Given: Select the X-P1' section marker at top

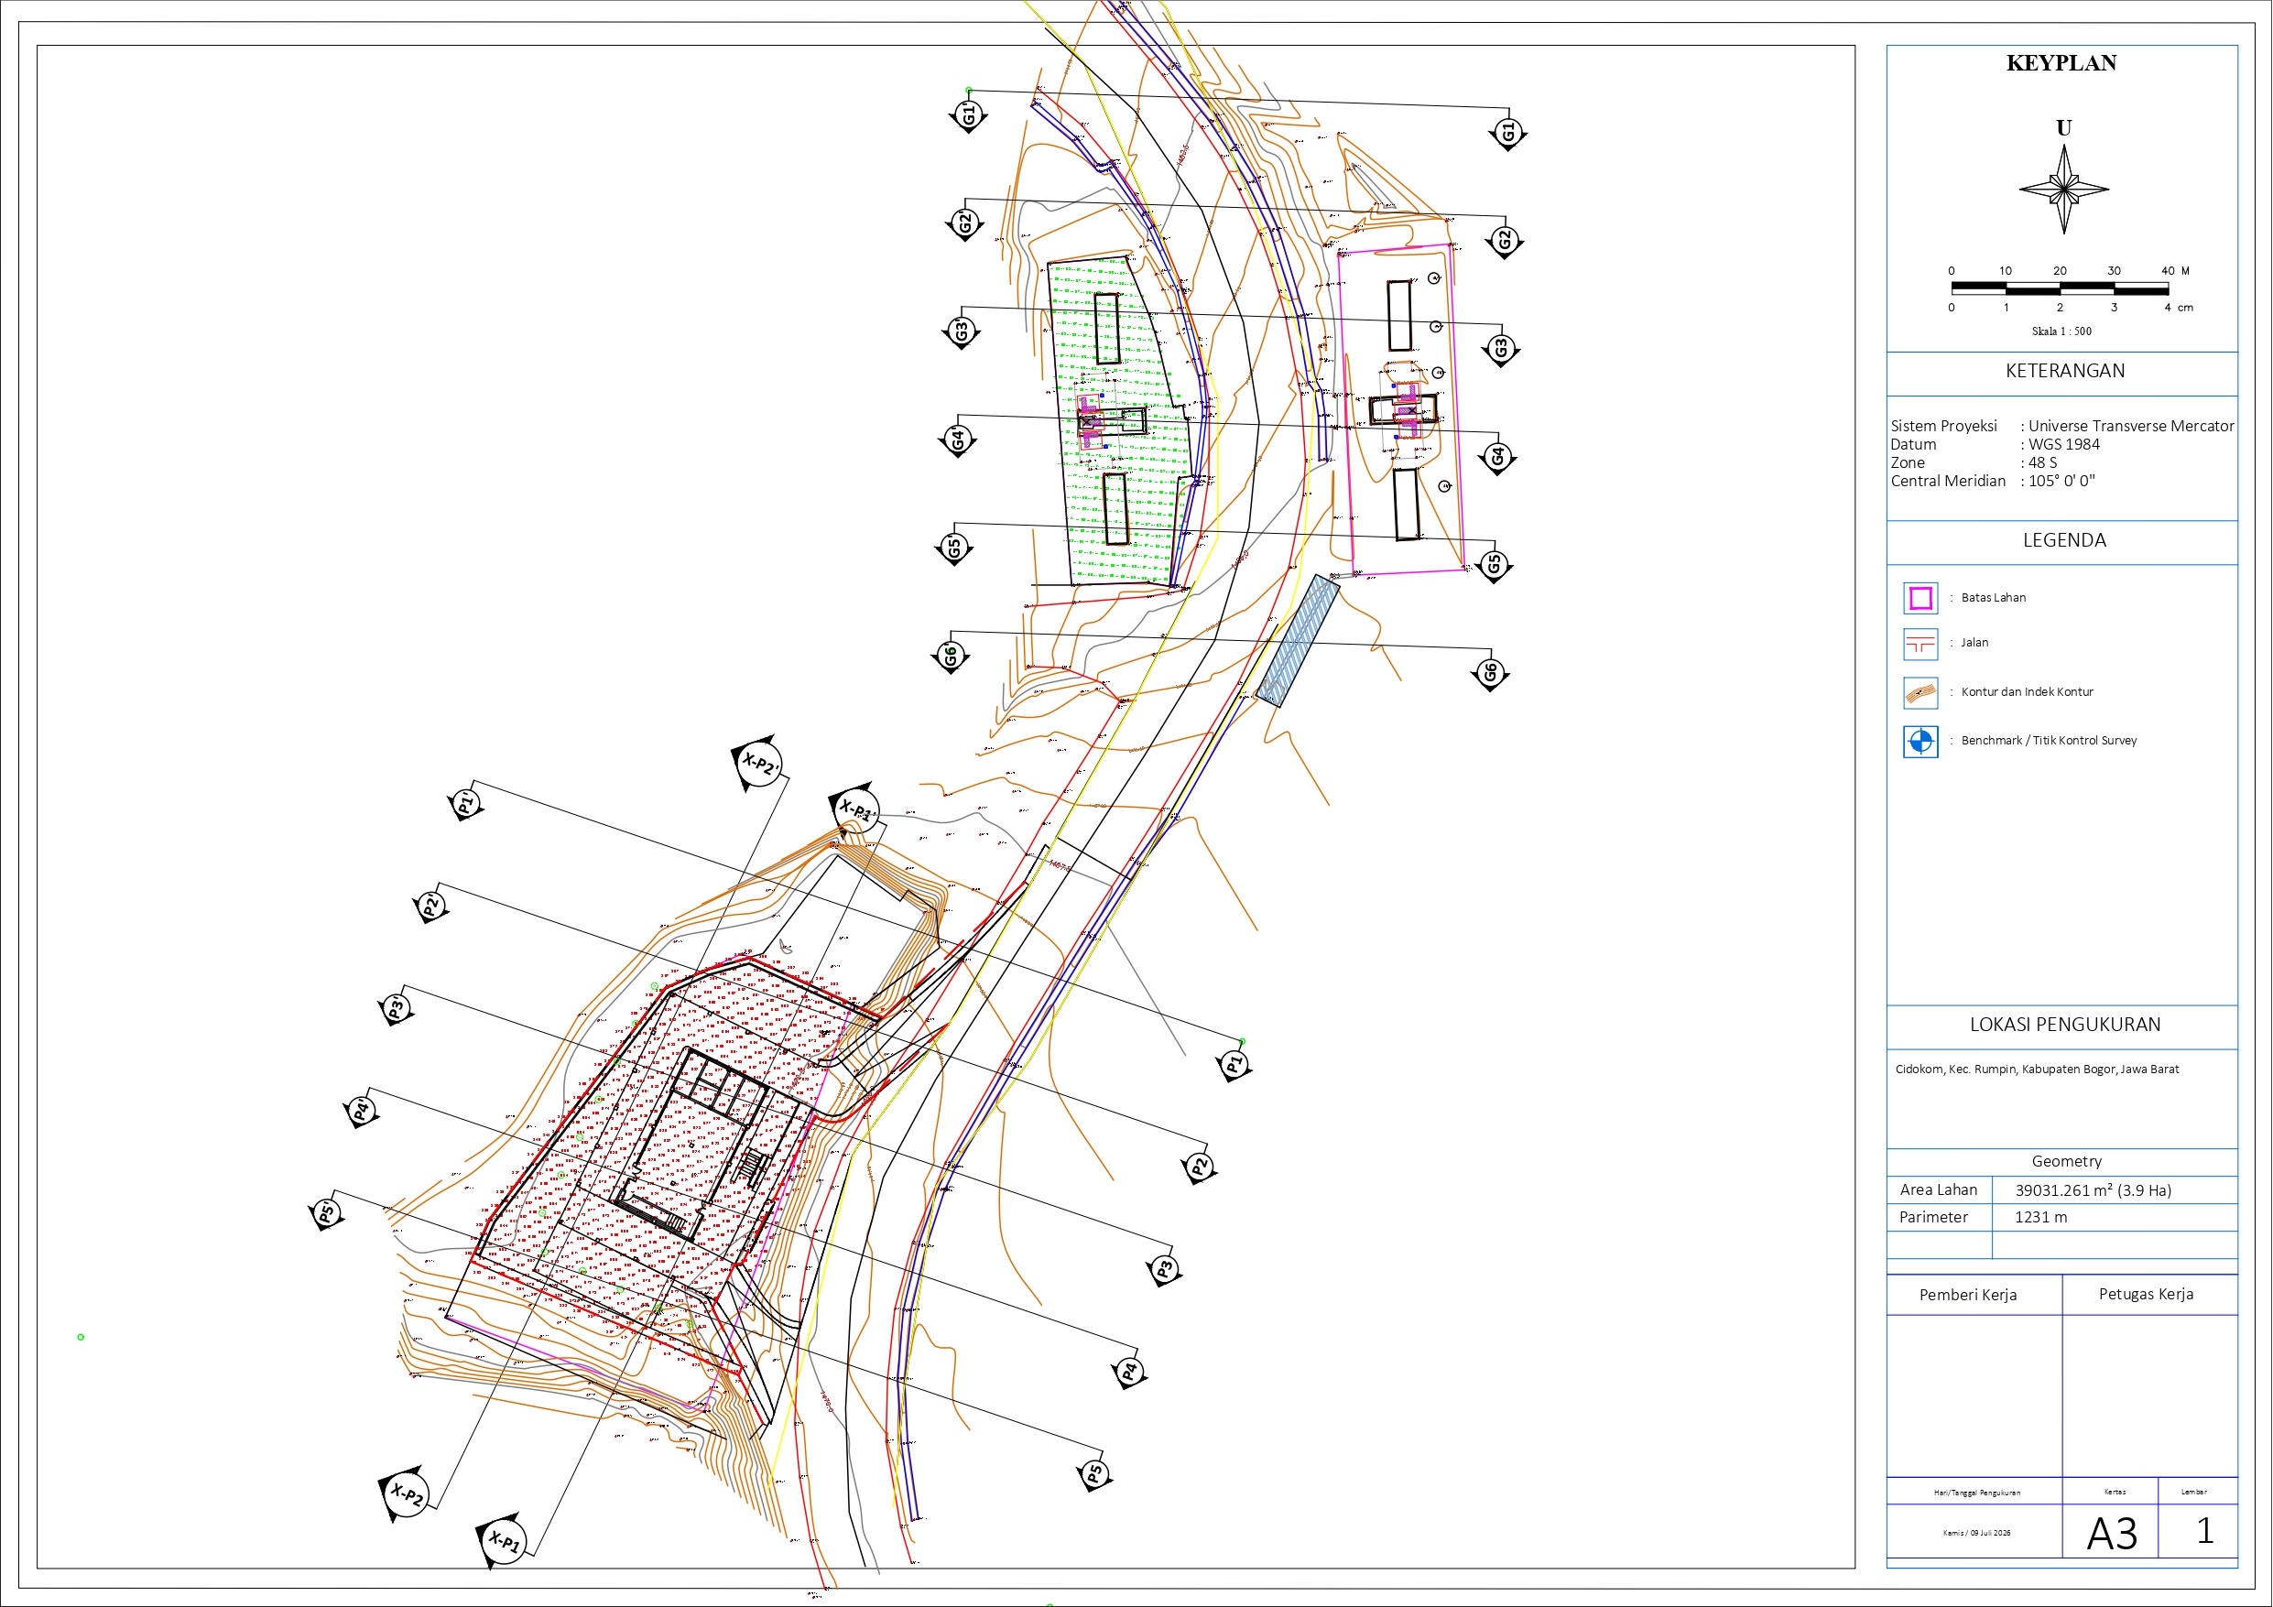Looking at the screenshot, I should point(854,810).
